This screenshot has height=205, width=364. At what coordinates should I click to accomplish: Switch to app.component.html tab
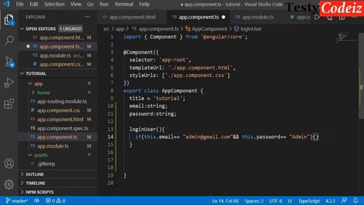pos(132,17)
